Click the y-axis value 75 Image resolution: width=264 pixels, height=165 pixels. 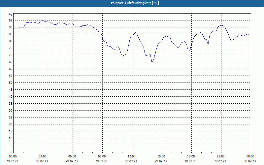click(11, 48)
